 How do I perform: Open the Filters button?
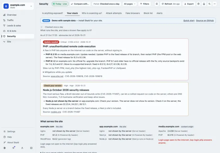click(x=145, y=4)
